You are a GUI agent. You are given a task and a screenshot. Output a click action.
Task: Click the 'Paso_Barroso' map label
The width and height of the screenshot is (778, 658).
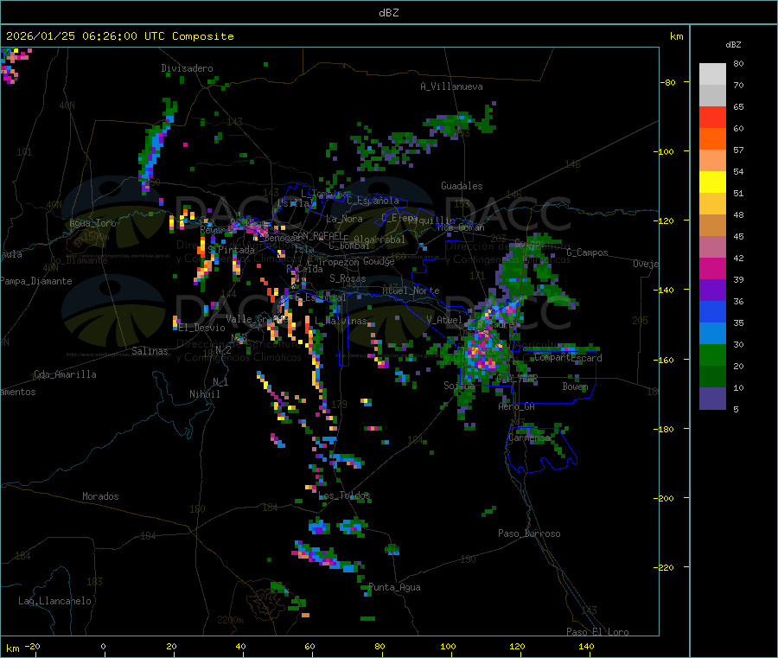[x=529, y=533]
